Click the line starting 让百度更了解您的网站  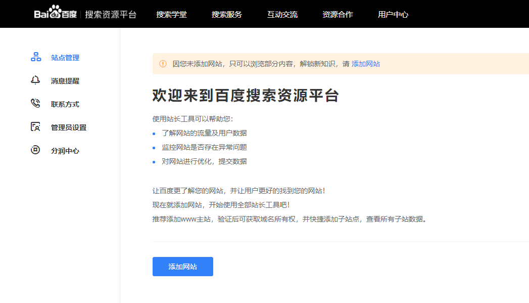pos(239,191)
